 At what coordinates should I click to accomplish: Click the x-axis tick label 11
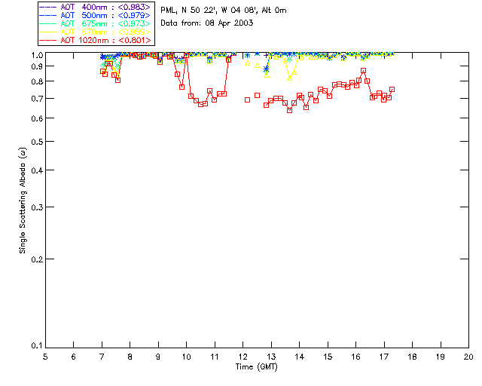215,357
